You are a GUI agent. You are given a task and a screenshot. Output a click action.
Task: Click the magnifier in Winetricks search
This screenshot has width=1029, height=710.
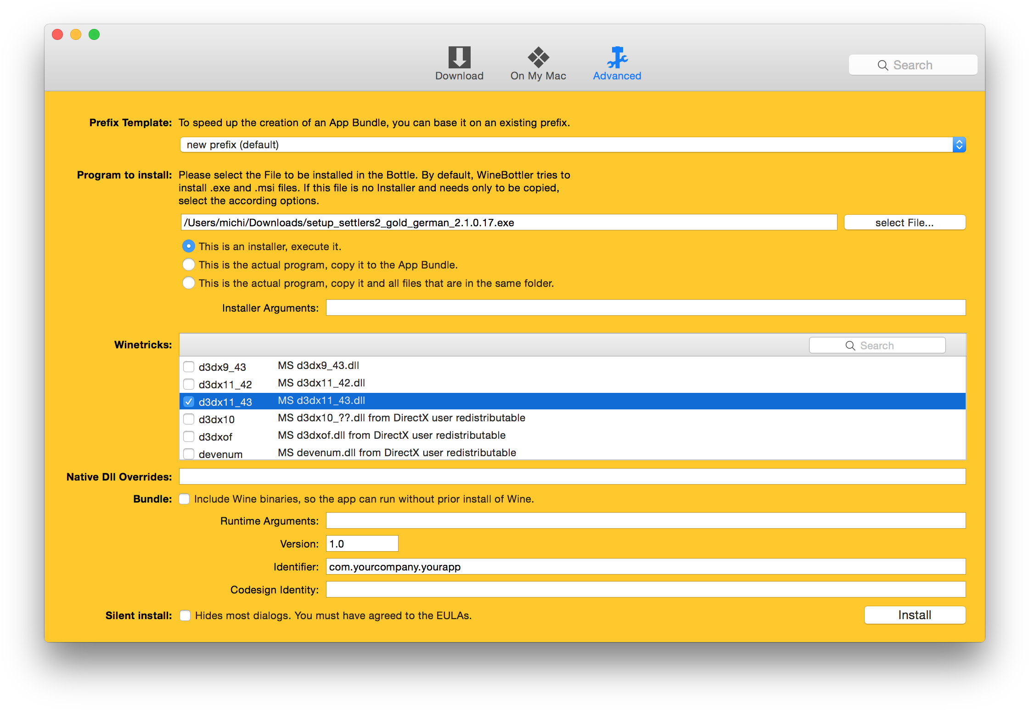point(850,346)
